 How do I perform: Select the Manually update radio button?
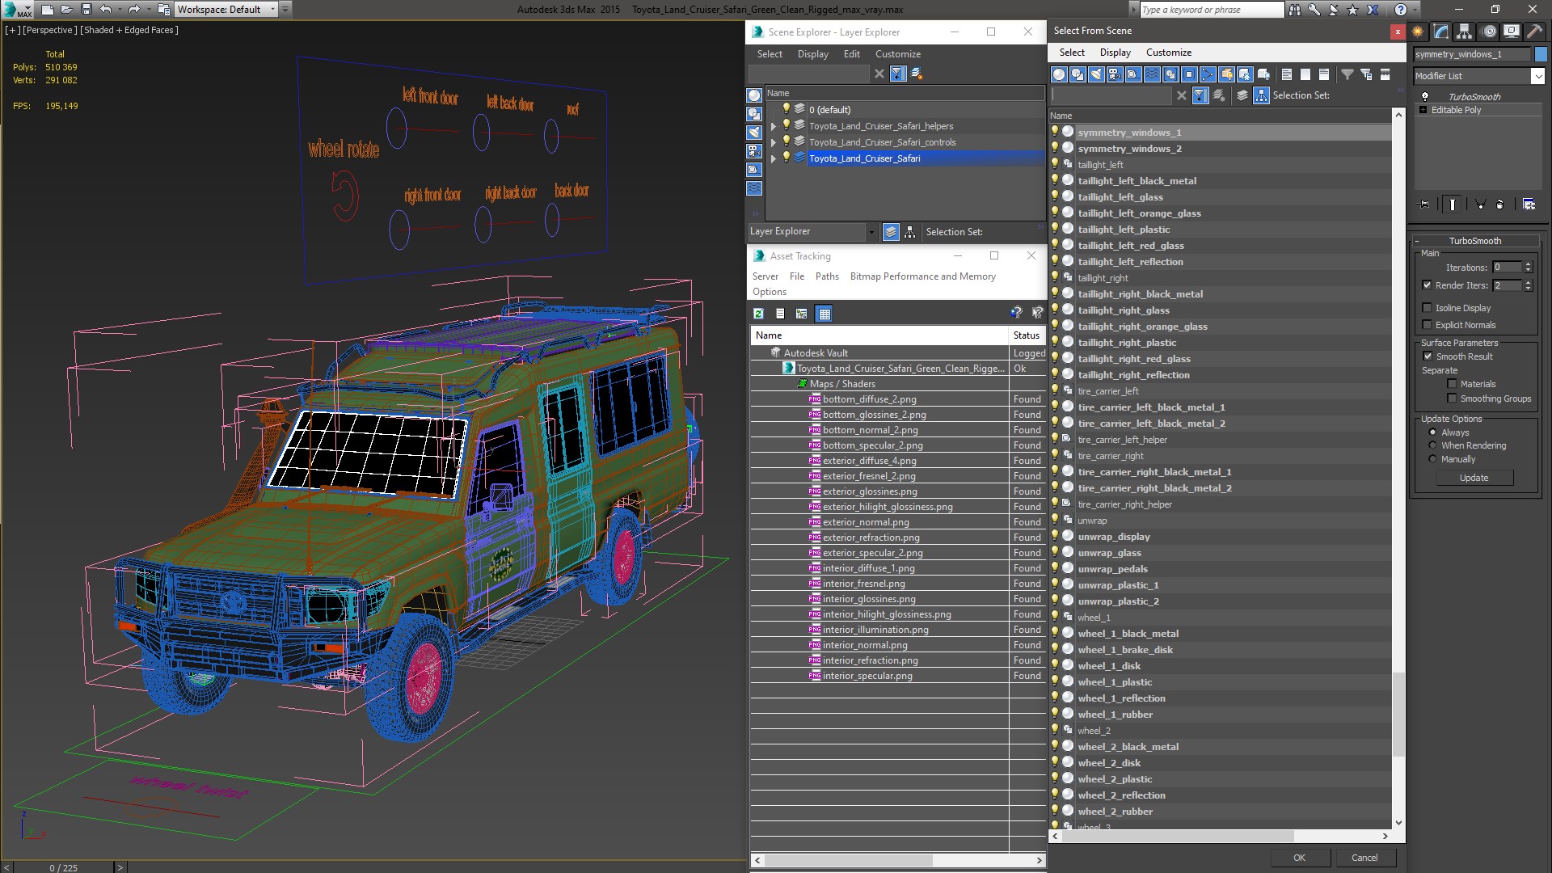1432,459
